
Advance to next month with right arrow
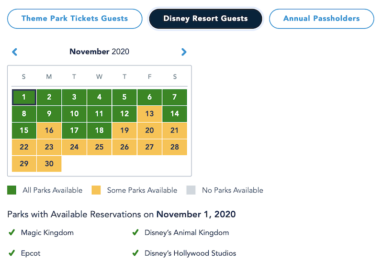[184, 52]
